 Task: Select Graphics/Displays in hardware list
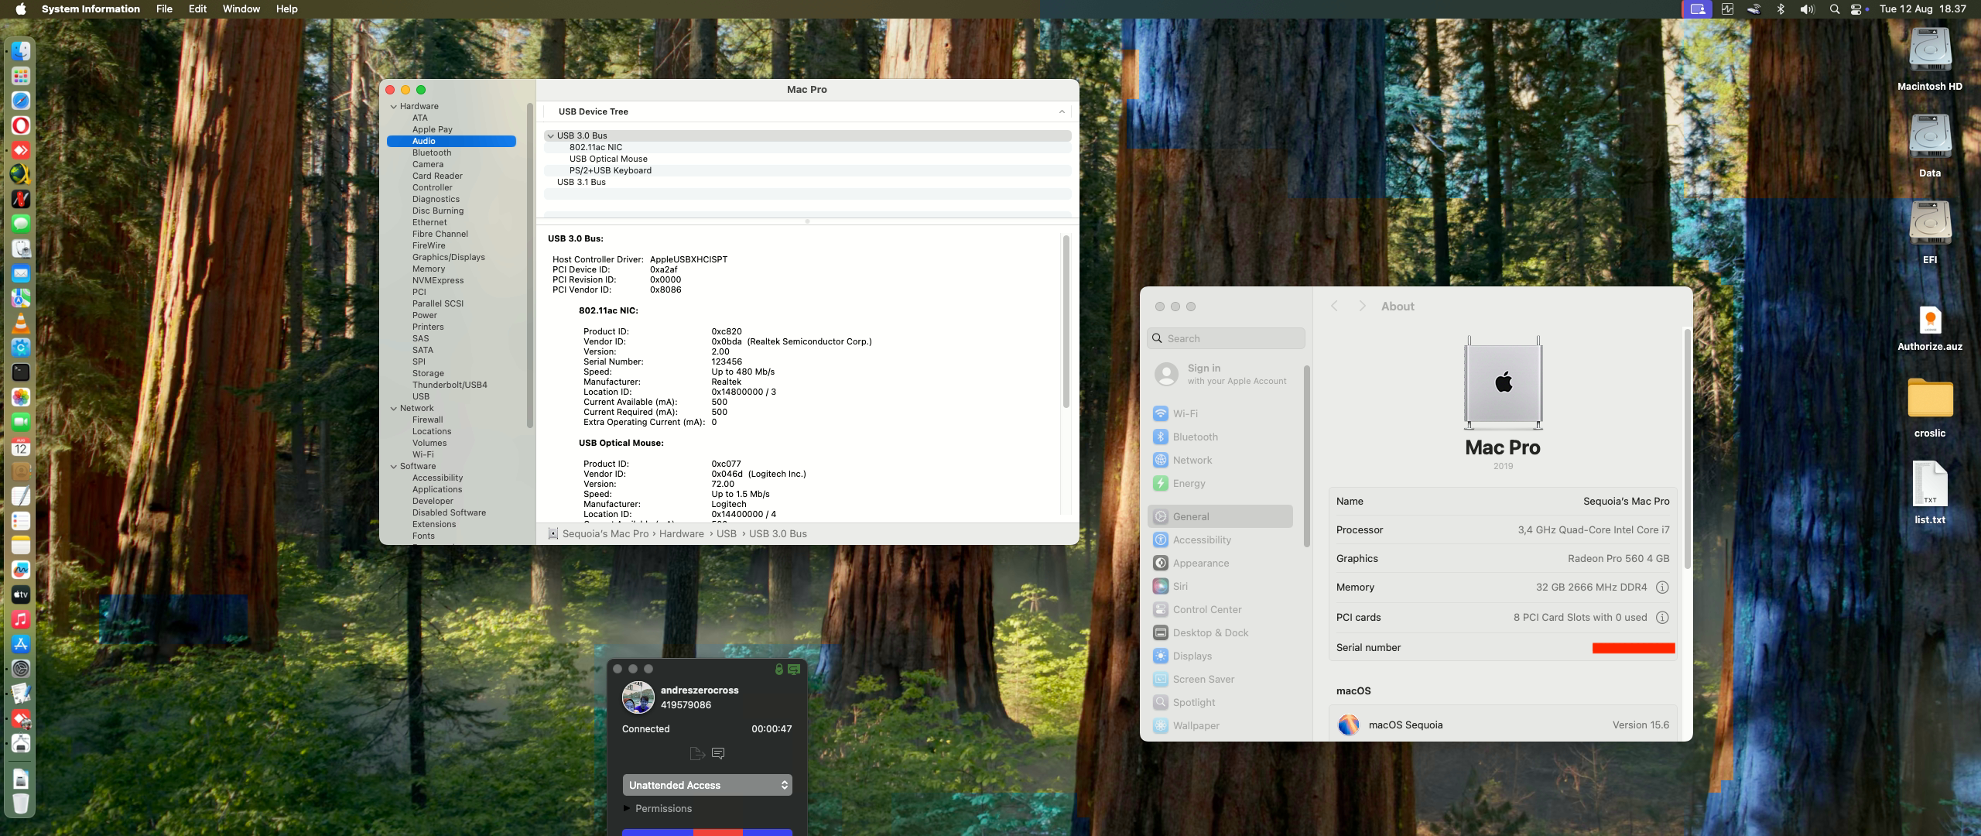[x=448, y=258]
